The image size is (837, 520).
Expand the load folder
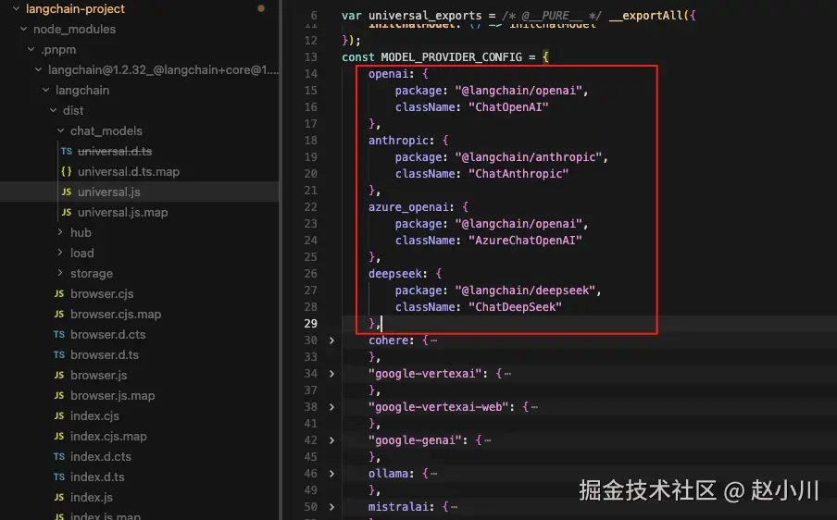click(60, 253)
